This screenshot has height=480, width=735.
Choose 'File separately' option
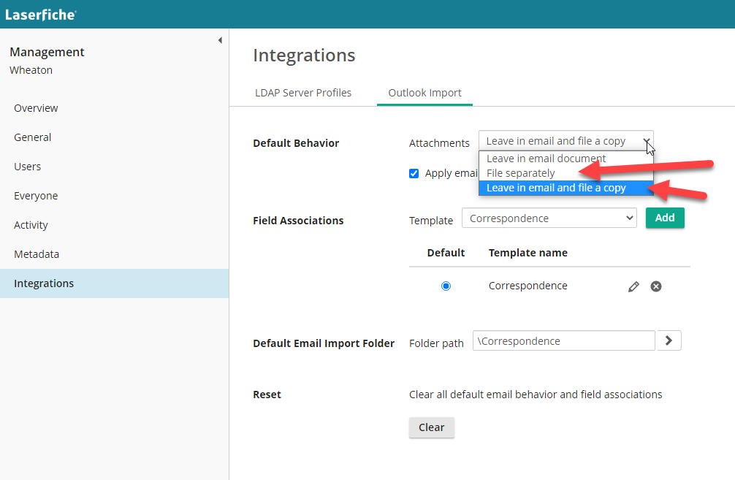[520, 173]
